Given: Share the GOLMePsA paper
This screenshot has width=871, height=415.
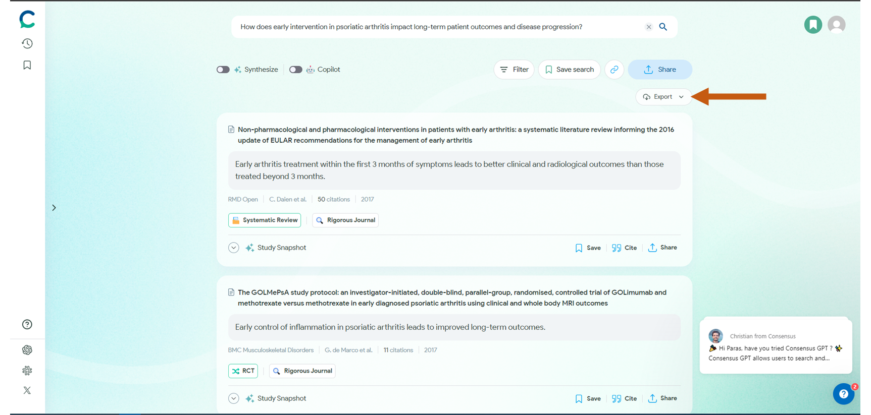Looking at the screenshot, I should (662, 398).
